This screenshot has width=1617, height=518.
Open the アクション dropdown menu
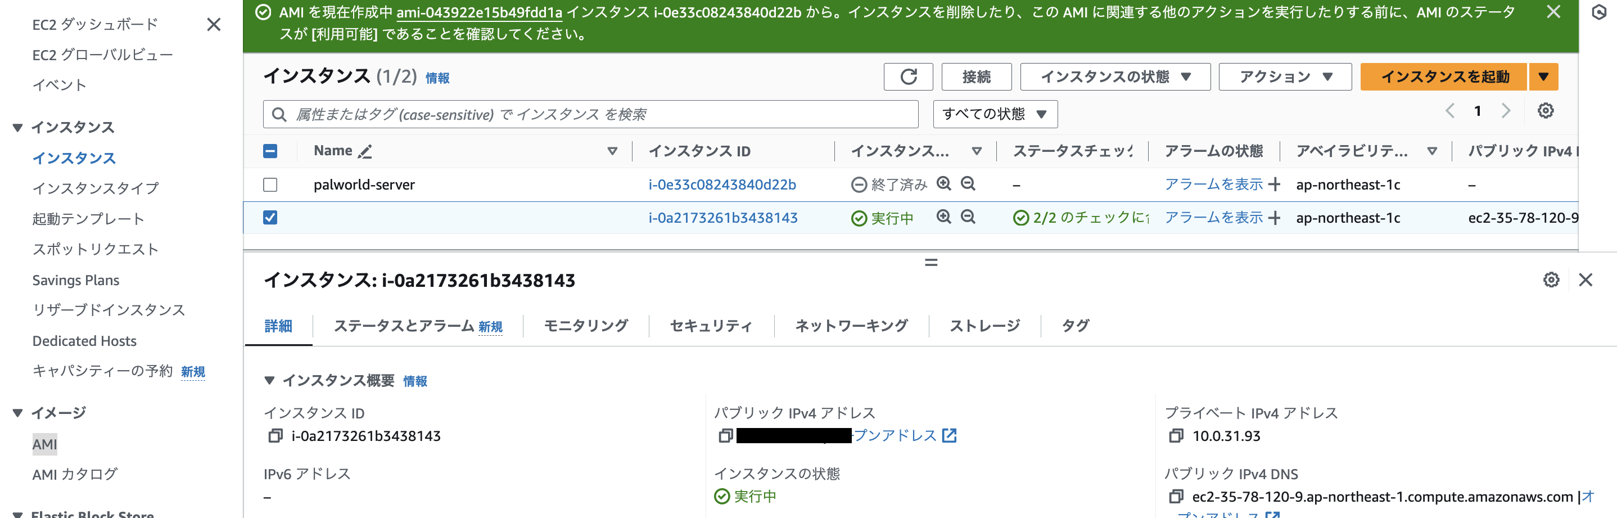pyautogui.click(x=1284, y=76)
